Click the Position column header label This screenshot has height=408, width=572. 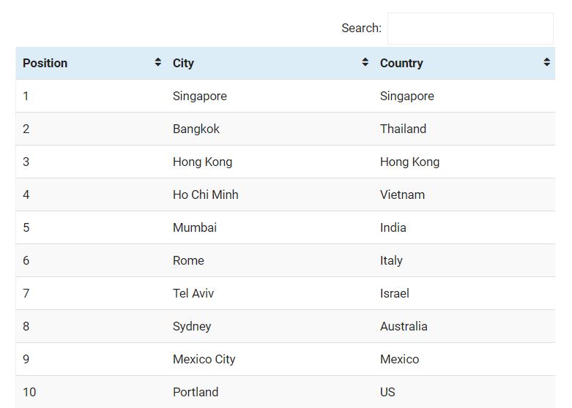point(45,64)
